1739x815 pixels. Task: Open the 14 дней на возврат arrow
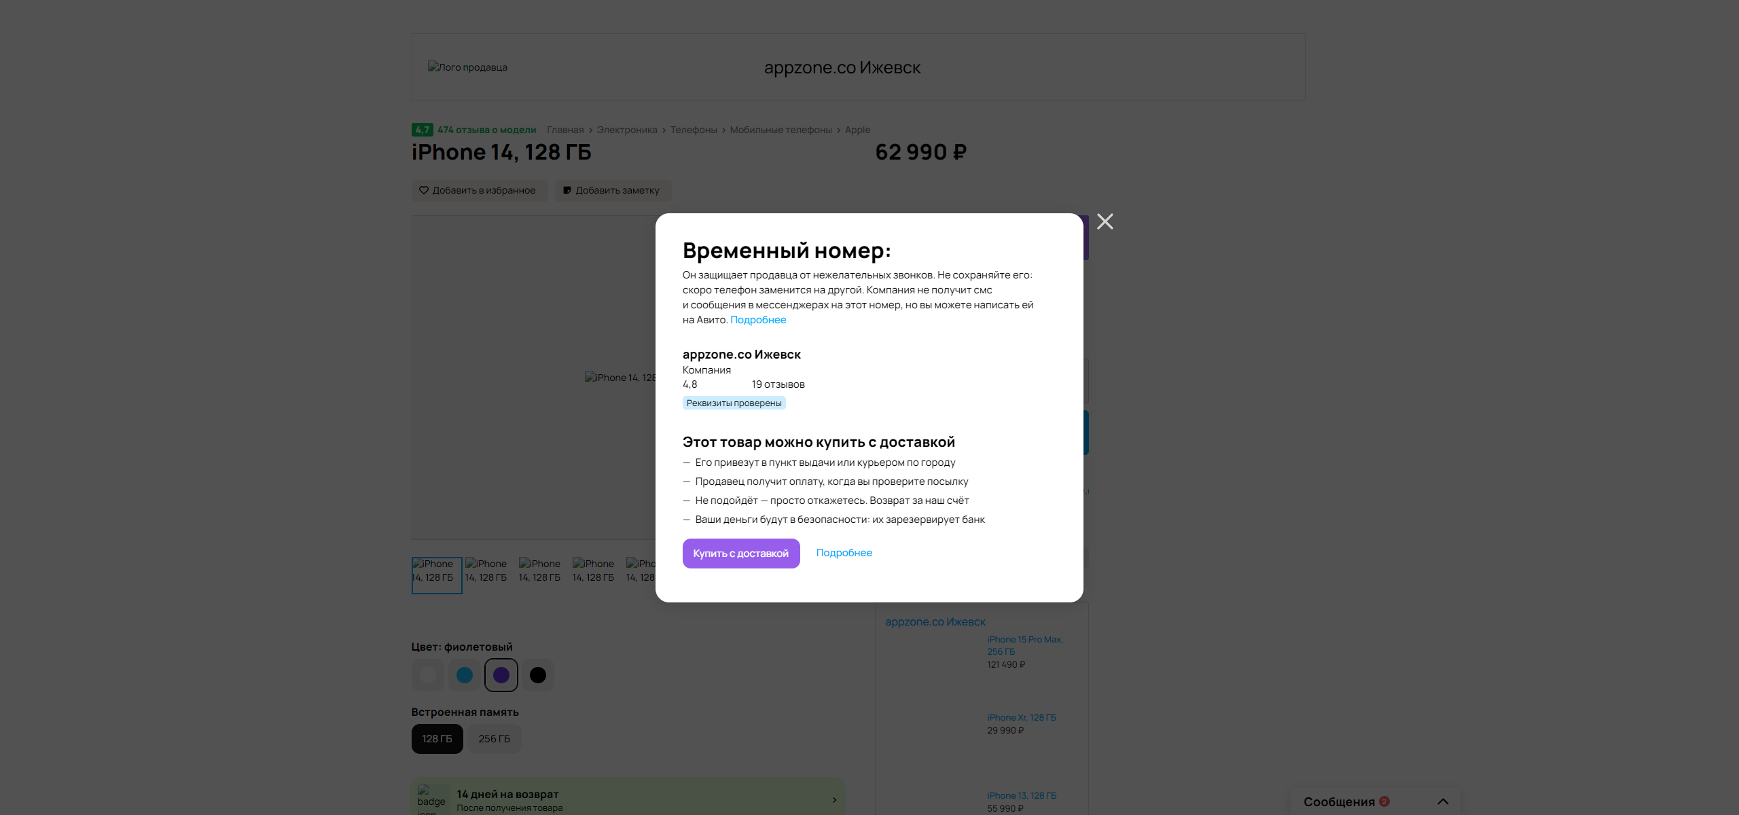click(834, 800)
